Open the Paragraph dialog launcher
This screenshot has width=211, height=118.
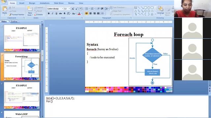coord(131,18)
